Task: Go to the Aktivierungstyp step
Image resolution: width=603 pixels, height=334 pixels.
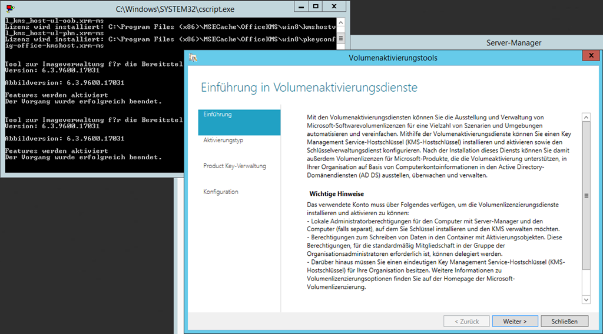Action: coord(223,141)
